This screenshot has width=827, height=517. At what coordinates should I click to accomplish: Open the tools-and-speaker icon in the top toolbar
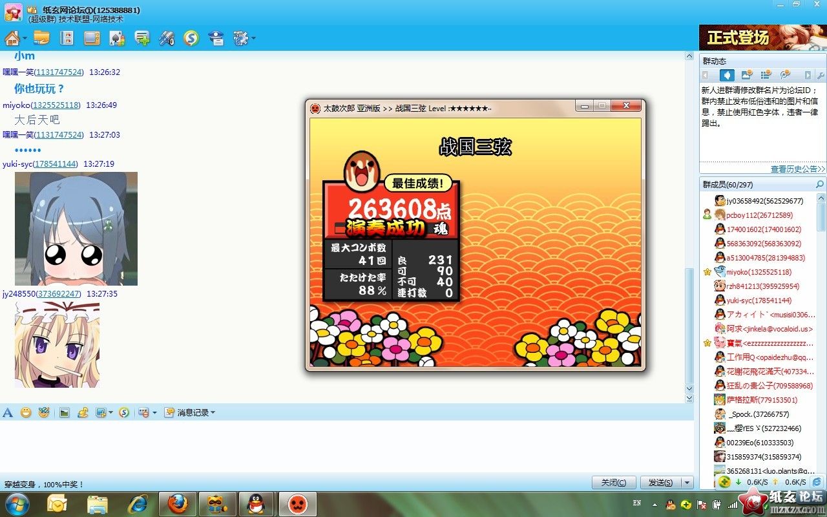point(167,38)
